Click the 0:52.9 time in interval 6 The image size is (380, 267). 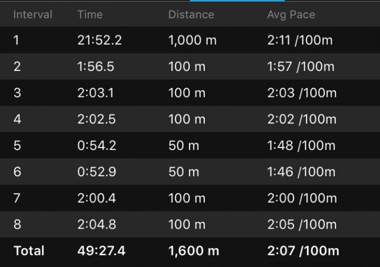click(96, 172)
